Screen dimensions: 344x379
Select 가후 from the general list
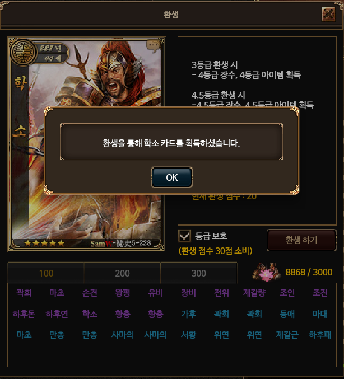coord(188,314)
